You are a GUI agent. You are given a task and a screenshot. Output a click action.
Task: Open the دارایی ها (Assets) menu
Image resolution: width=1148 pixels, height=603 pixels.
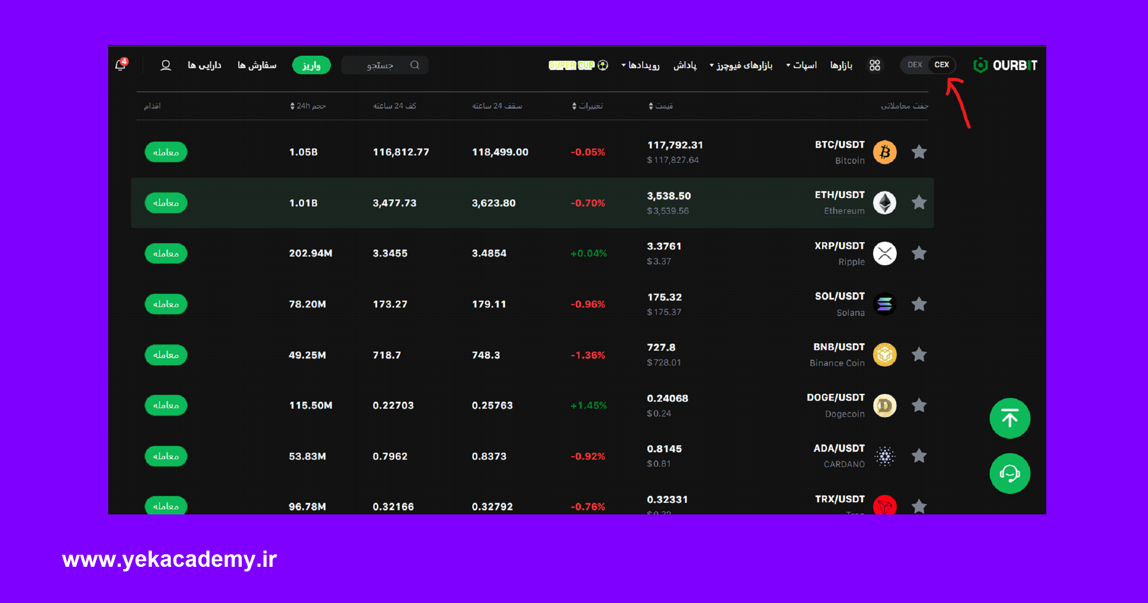click(204, 65)
